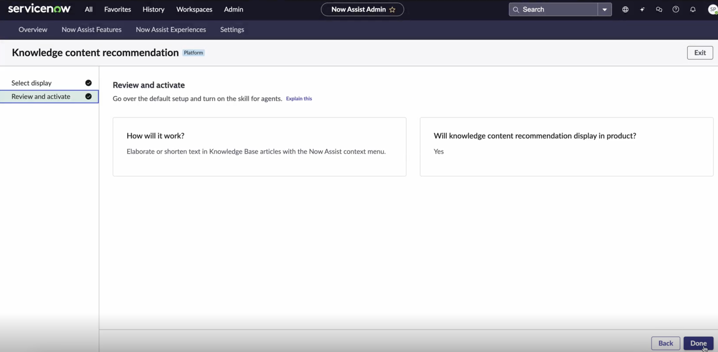Click the Yes value in display card
The image size is (718, 352).
coord(439,152)
